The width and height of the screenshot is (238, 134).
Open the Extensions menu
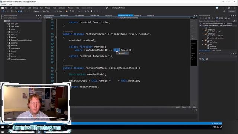point(62,8)
